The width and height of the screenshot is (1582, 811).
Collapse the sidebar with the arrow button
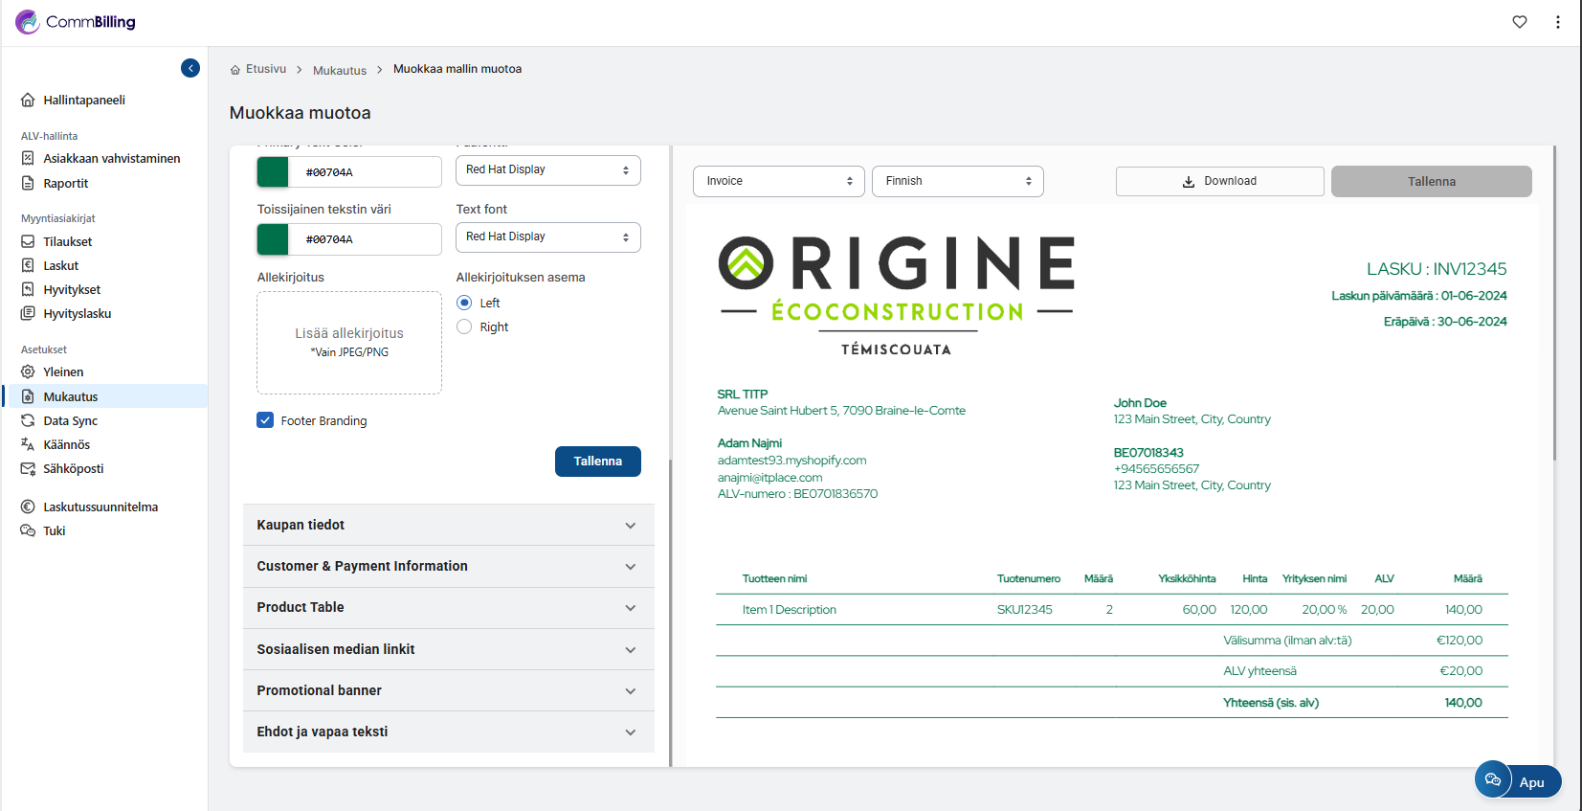point(190,68)
